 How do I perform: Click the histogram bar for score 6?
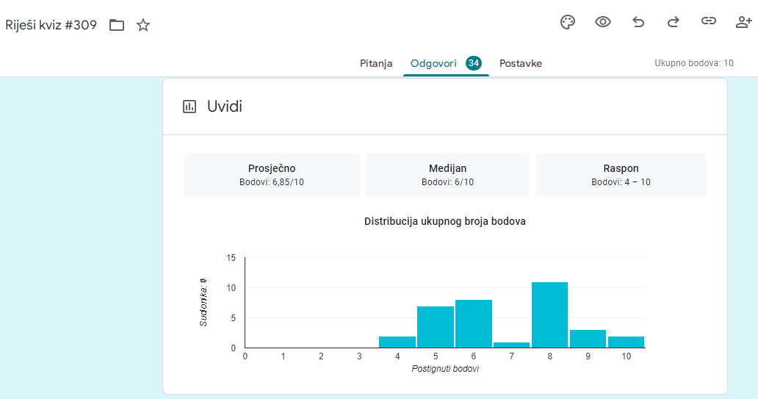474,323
